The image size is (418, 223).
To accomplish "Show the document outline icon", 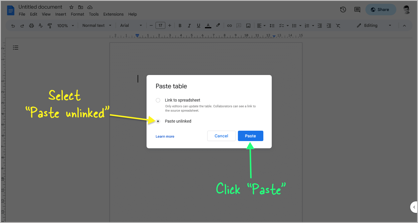I will tap(16, 48).
